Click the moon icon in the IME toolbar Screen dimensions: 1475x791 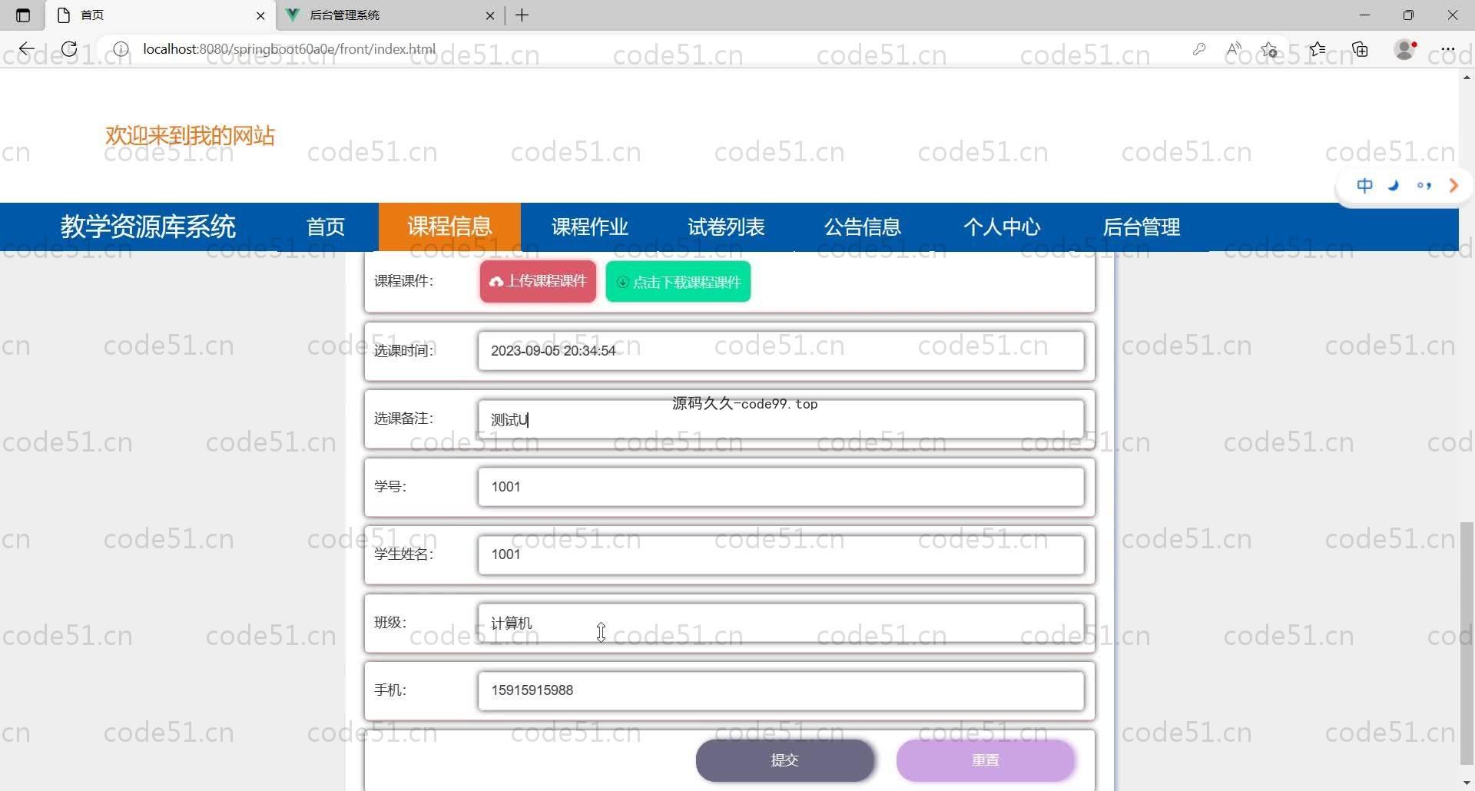[x=1394, y=185]
